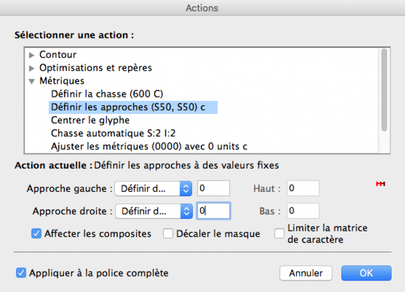Click the red MM Multiple Master icon
The image size is (405, 292).
pyautogui.click(x=380, y=184)
